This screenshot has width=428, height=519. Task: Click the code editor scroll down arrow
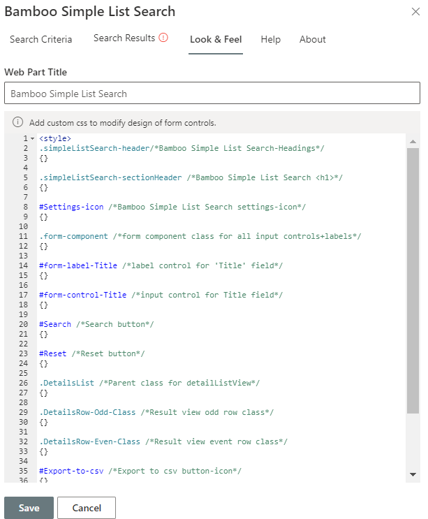(x=413, y=474)
